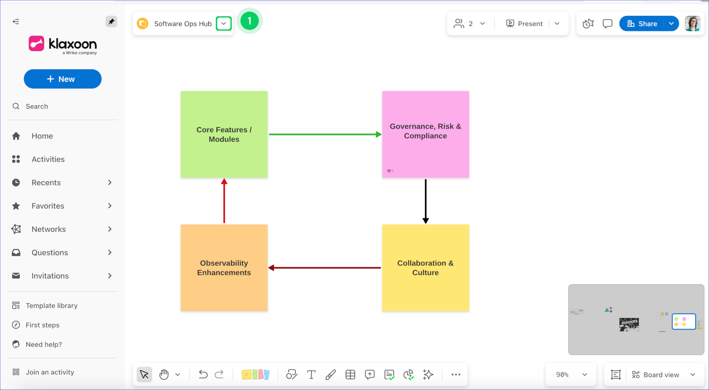Screen dimensions: 709x390
Task: Like the Governance, Risk & Compliance heart
Action: click(x=389, y=171)
